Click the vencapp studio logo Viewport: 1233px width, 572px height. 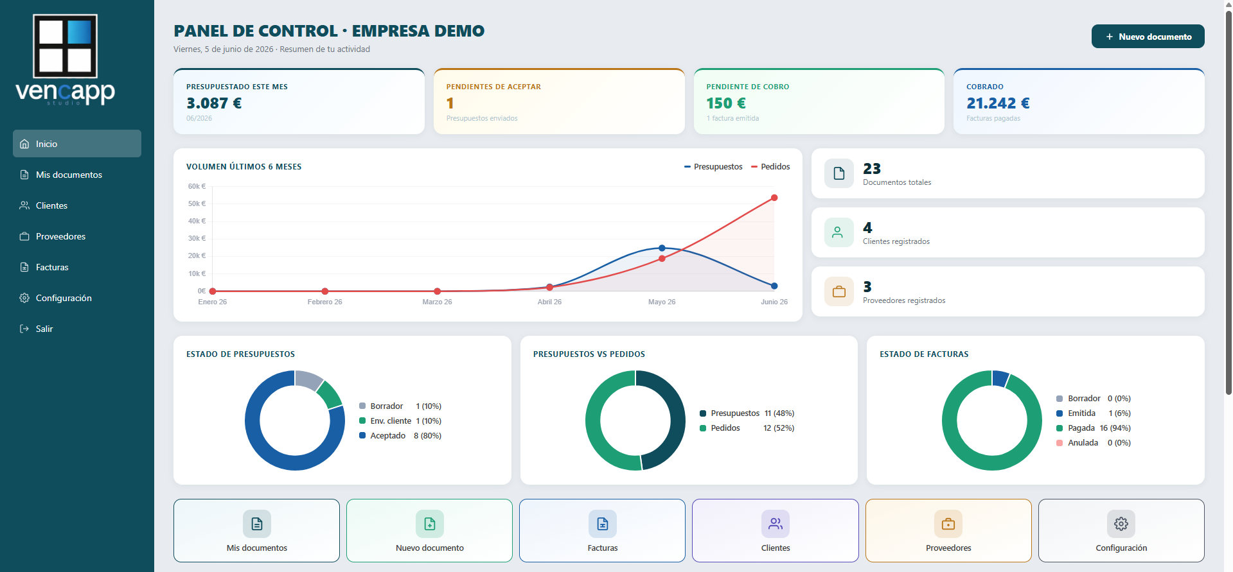pos(65,60)
